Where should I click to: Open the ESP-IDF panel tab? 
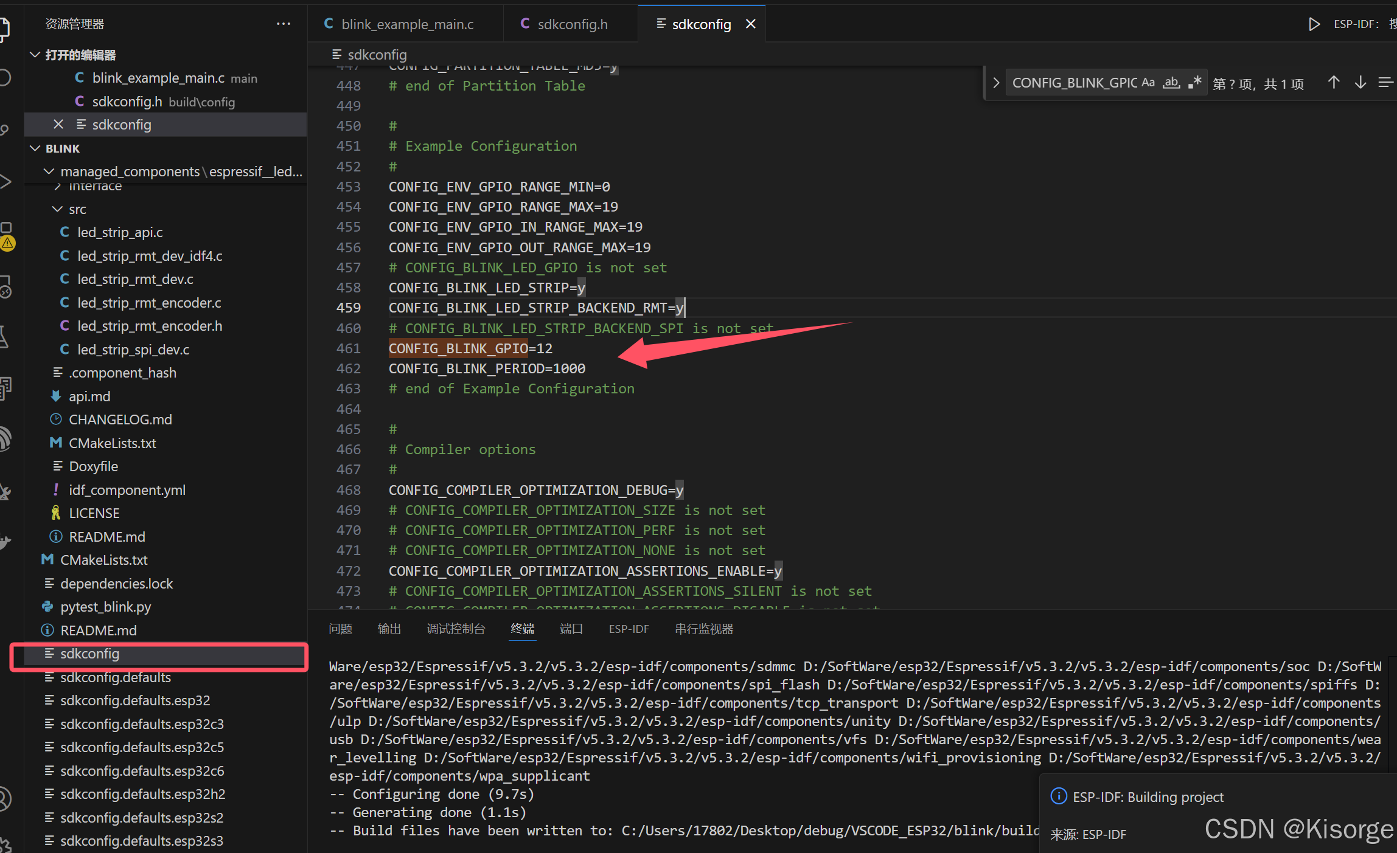(629, 629)
